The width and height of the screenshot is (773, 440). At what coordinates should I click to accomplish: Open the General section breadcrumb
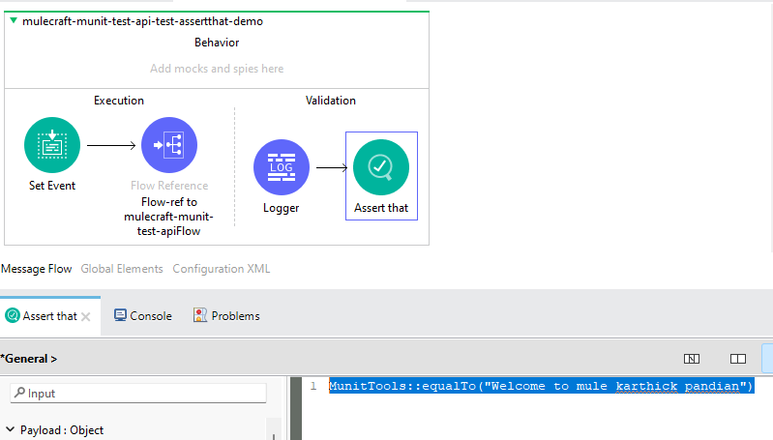coord(29,359)
